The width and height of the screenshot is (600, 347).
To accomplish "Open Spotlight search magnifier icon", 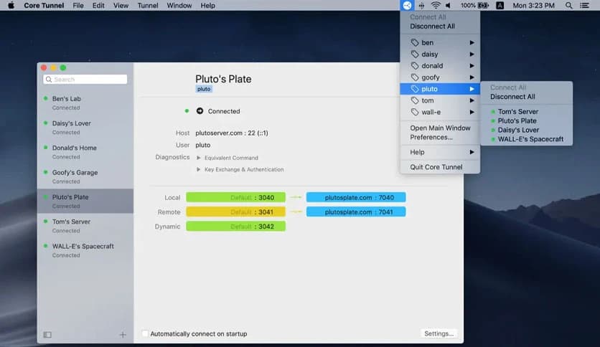I will (568, 5).
